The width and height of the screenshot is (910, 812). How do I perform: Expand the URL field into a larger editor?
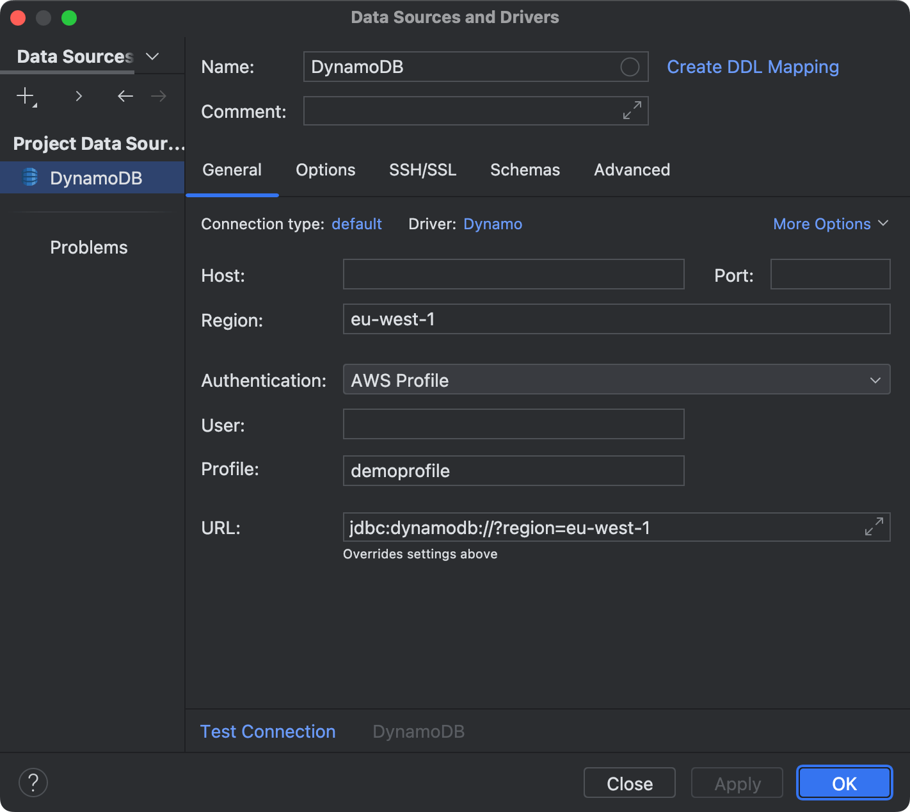pyautogui.click(x=874, y=526)
